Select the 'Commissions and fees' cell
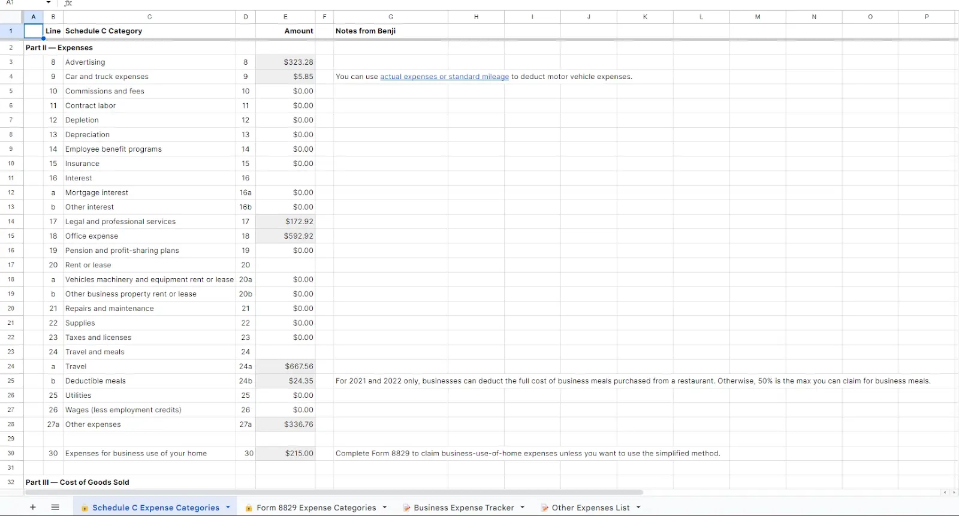 [x=149, y=91]
